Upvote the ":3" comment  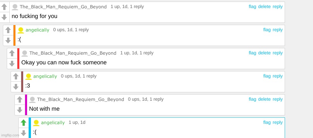click(x=16, y=76)
